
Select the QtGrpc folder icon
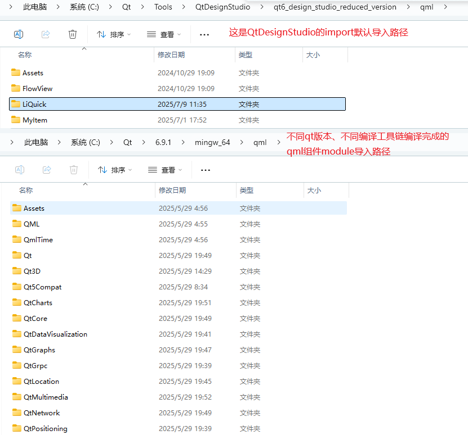coord(17,365)
